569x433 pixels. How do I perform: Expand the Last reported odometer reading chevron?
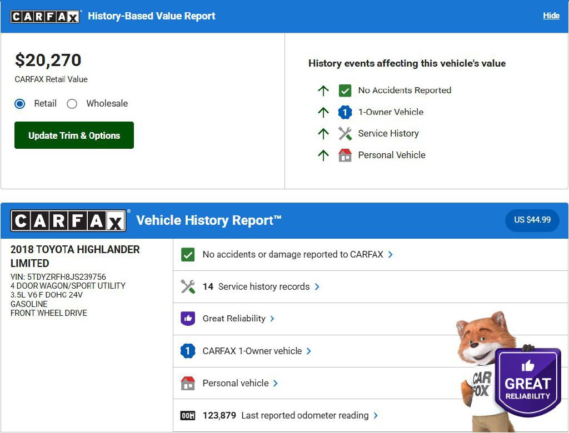tap(376, 416)
